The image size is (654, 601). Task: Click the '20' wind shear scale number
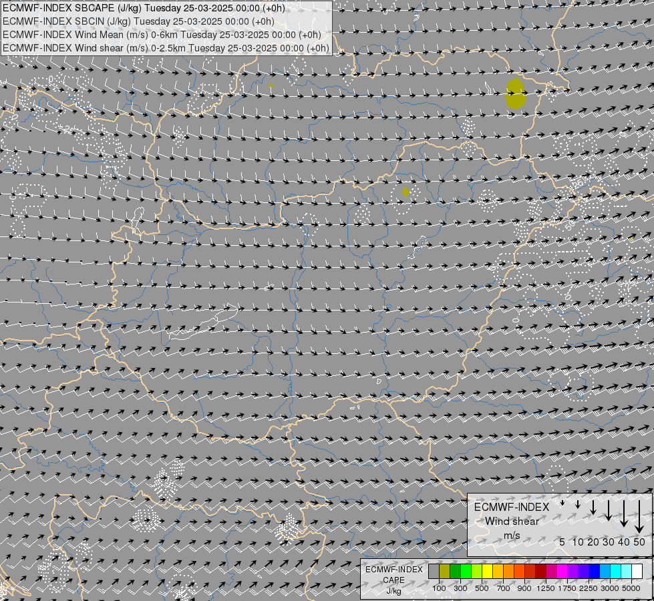(593, 542)
